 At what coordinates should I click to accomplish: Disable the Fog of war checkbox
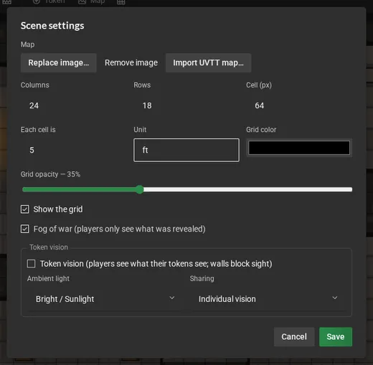tap(25, 229)
